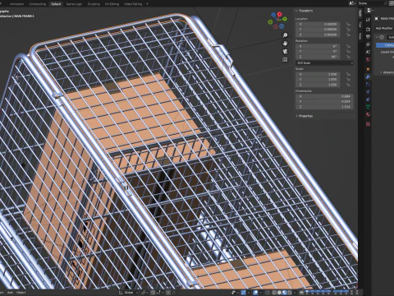Open the Particles properties tab icon
The height and width of the screenshot is (296, 394).
tap(368, 85)
